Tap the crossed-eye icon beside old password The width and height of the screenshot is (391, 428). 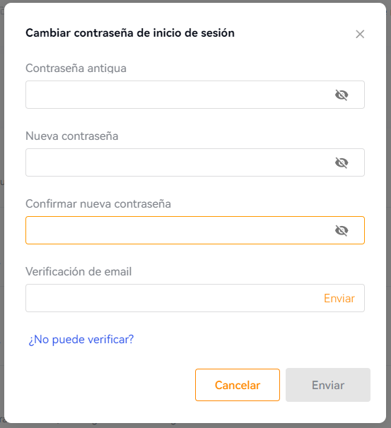342,95
